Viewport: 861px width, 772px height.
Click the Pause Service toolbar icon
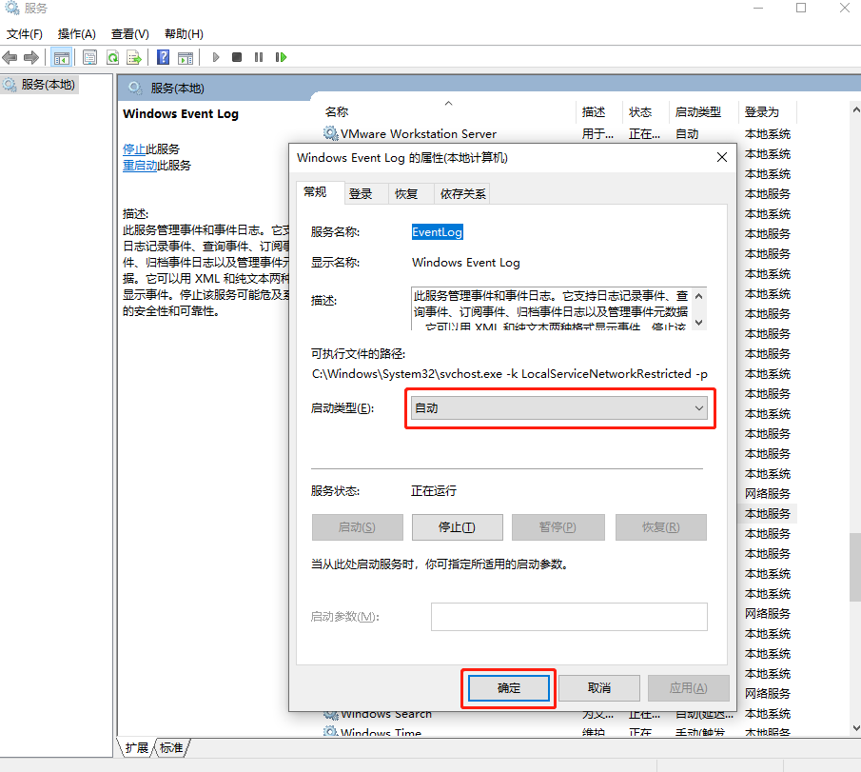click(258, 56)
